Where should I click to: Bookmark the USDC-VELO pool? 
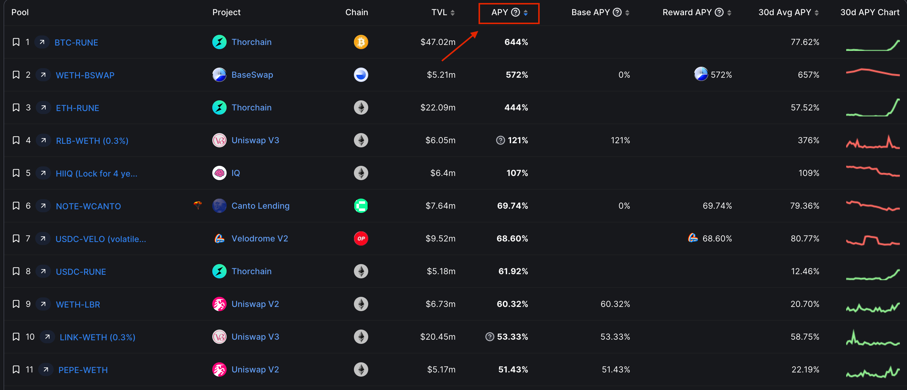pyautogui.click(x=16, y=238)
